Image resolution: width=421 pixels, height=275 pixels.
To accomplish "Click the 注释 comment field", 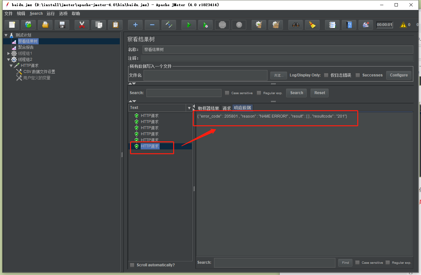I will 277,58.
